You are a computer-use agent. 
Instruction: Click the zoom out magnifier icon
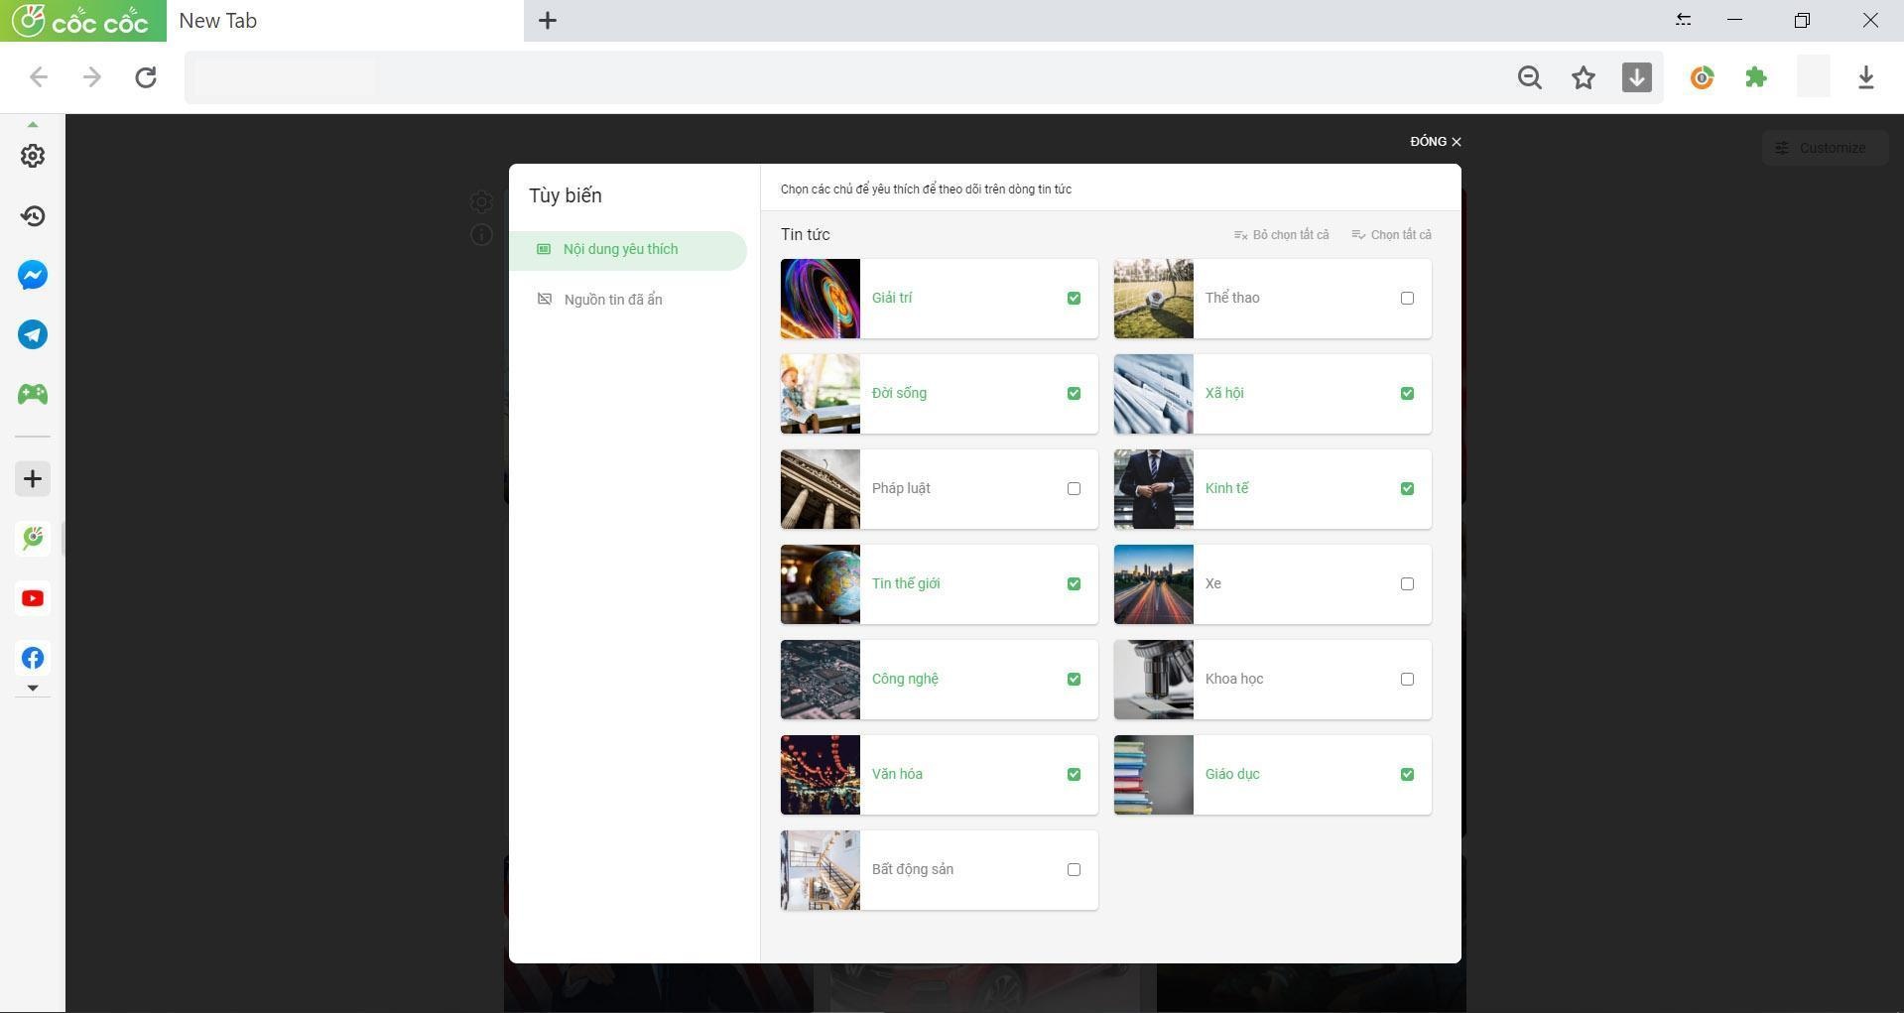[1529, 77]
